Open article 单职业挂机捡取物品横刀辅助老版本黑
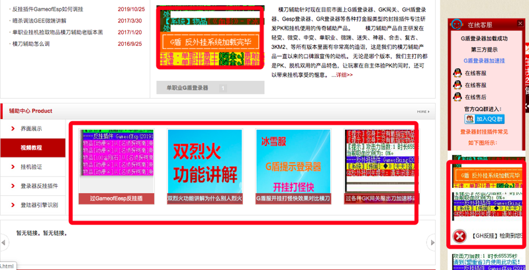The width and height of the screenshot is (529, 270). coord(58,32)
